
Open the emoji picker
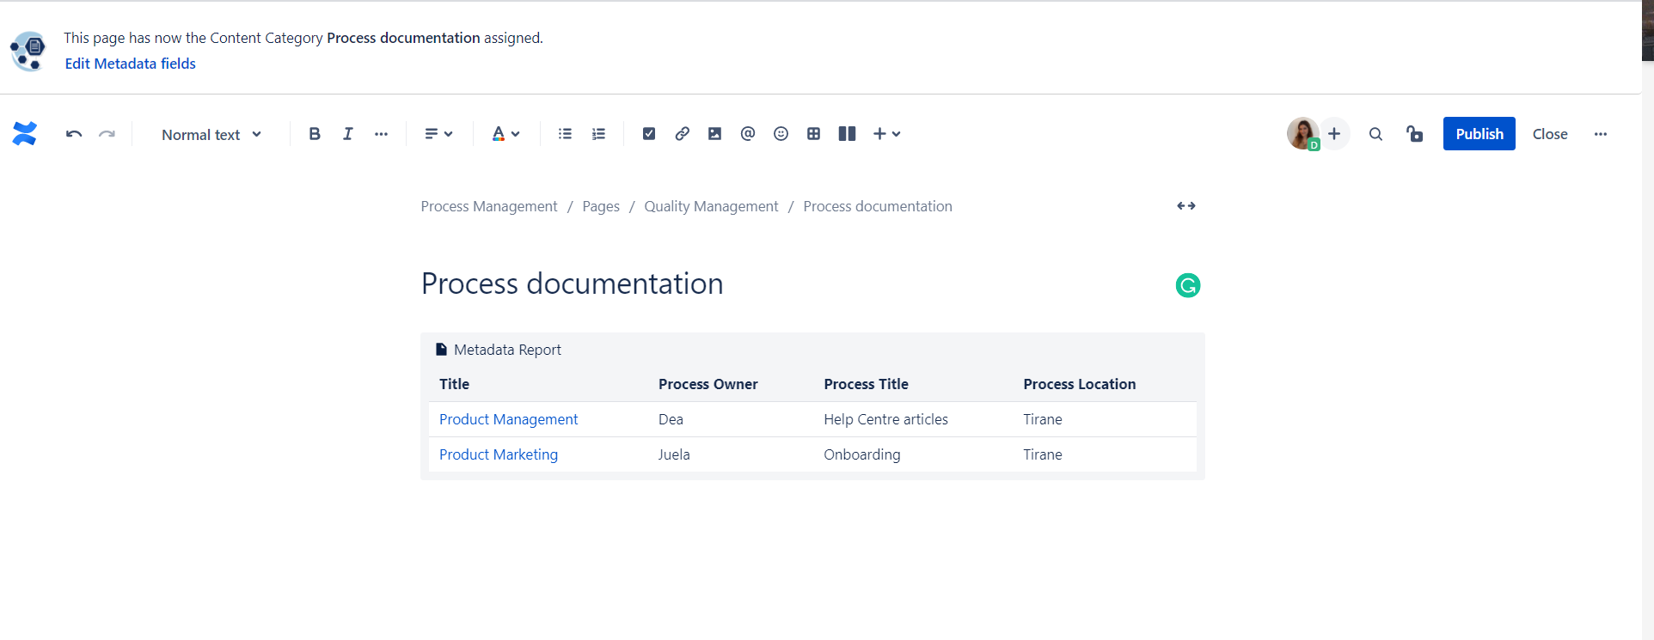pos(781,134)
